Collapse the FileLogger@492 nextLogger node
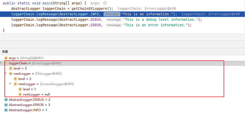This screenshot has width=245, height=114. tap(6, 74)
